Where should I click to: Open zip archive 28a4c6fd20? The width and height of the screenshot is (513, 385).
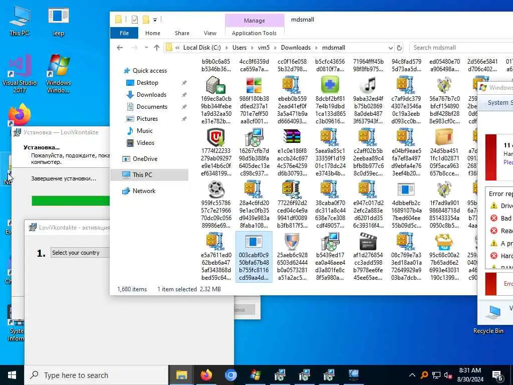254,205
